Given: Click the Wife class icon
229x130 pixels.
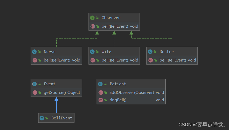Looking at the screenshot, I should coord(92,52).
